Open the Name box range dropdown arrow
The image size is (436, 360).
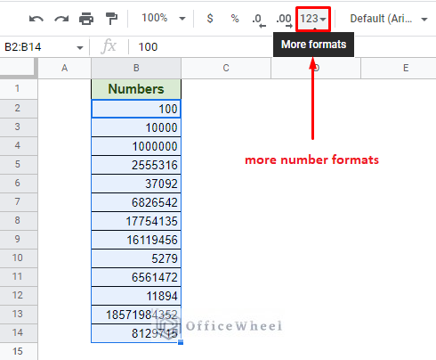coord(80,47)
